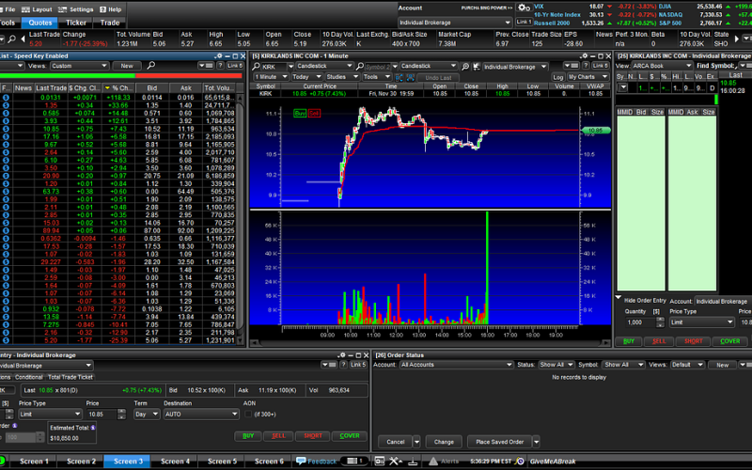This screenshot has width=752, height=470.
Task: Toggle the AON checkbox
Action: pos(248,414)
